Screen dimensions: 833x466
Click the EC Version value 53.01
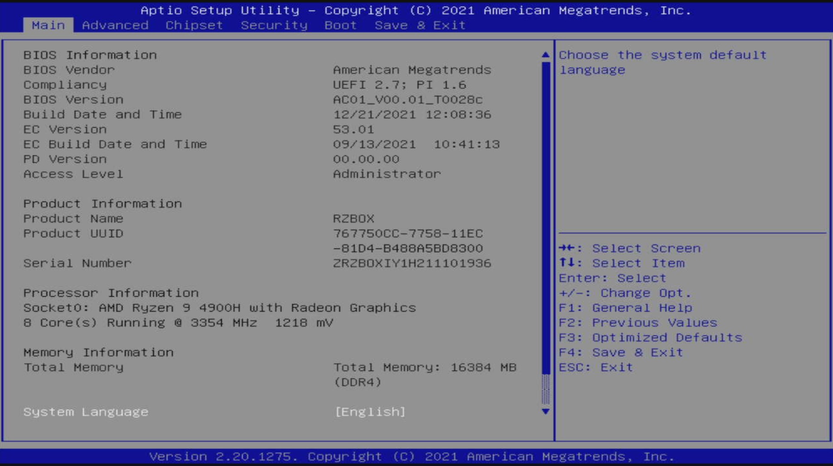point(354,130)
